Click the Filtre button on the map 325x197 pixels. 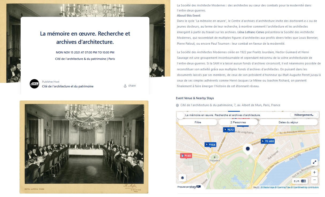[198, 122]
